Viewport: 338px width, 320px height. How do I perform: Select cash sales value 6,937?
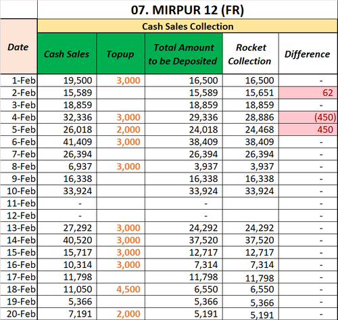point(67,166)
